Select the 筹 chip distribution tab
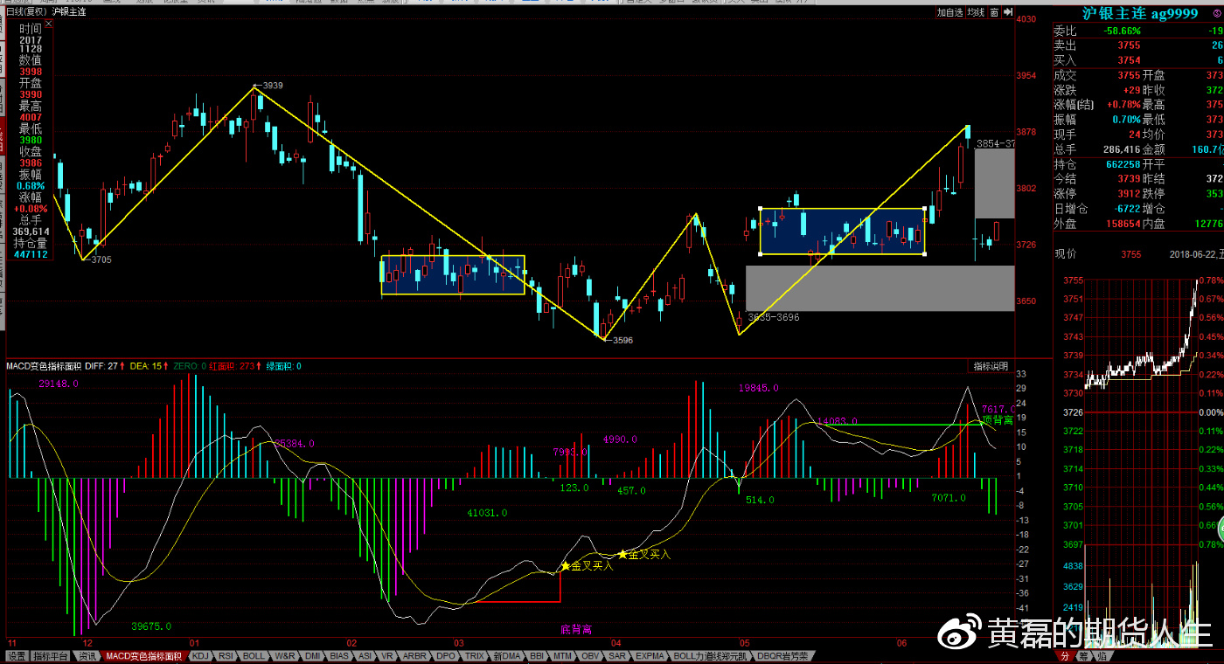The height and width of the screenshot is (664, 1224). [x=1083, y=655]
